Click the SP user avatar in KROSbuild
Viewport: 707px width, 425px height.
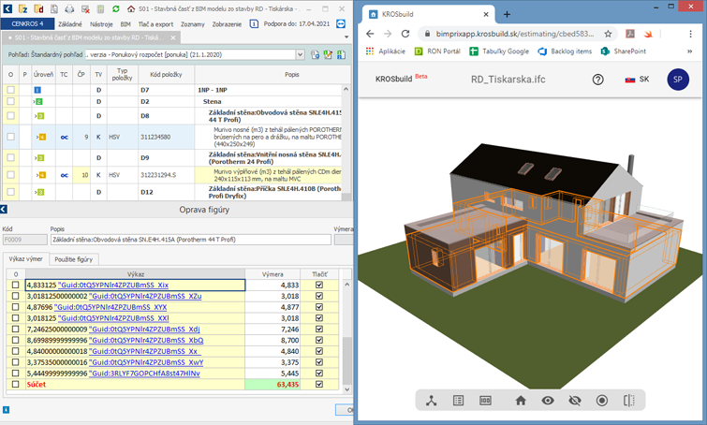[x=678, y=80]
